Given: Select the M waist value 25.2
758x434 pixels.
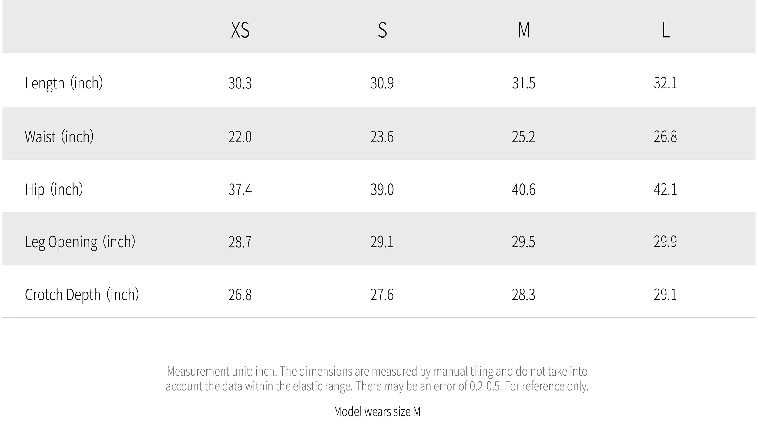Looking at the screenshot, I should pos(524,136).
